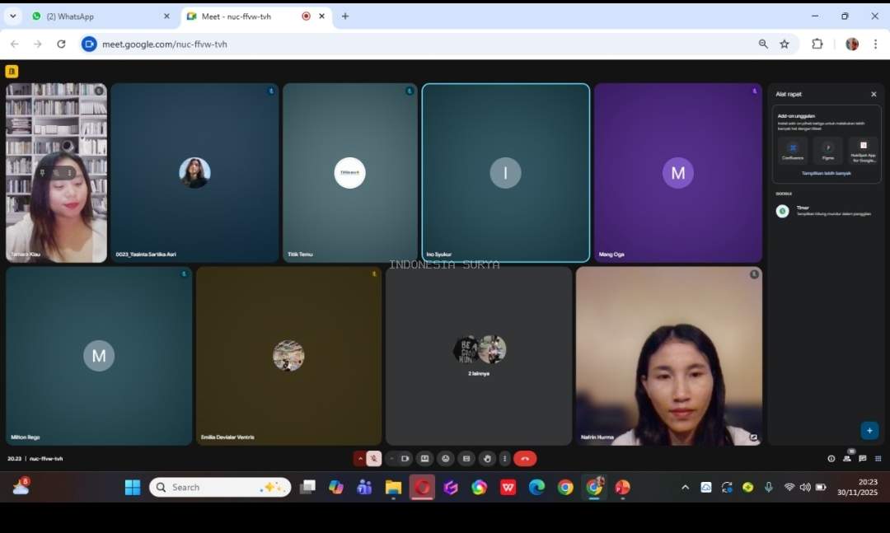The width and height of the screenshot is (890, 533).
Task: Open File Explorer from Windows taskbar
Action: click(393, 488)
